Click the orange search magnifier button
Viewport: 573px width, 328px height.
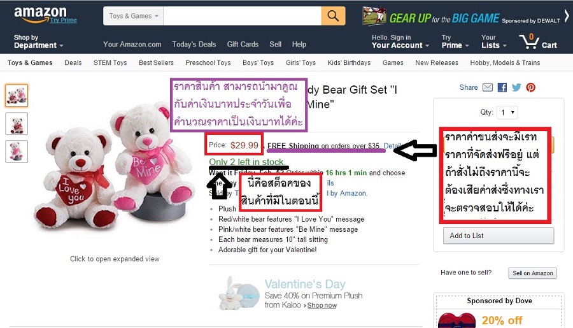[333, 16]
